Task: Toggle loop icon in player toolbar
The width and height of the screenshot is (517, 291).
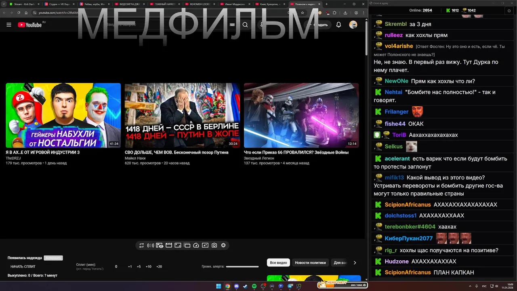Action: pyautogui.click(x=141, y=245)
